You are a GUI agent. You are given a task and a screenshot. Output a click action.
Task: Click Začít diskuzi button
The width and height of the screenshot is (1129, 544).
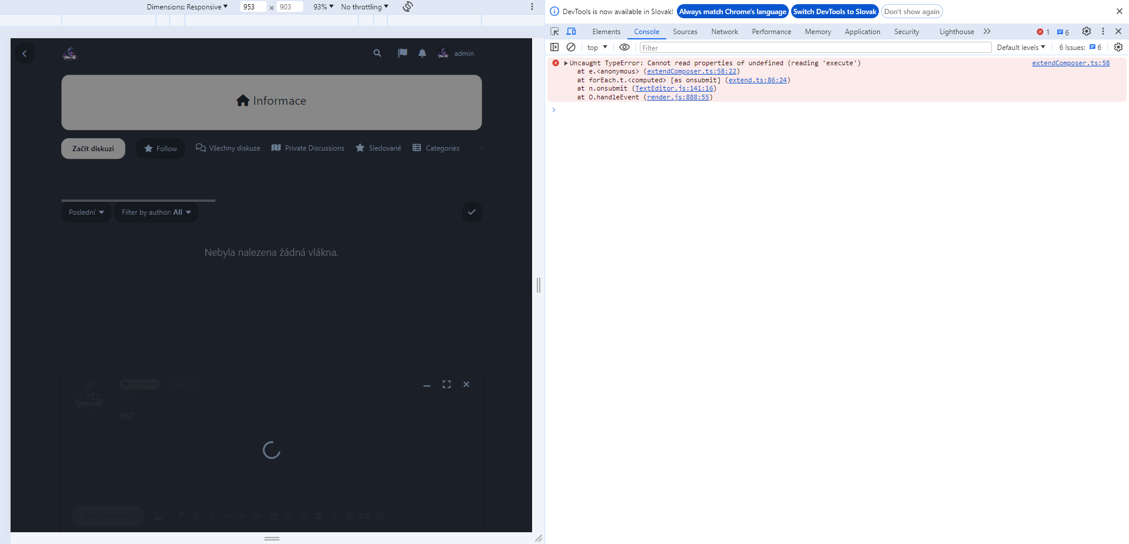(x=93, y=149)
